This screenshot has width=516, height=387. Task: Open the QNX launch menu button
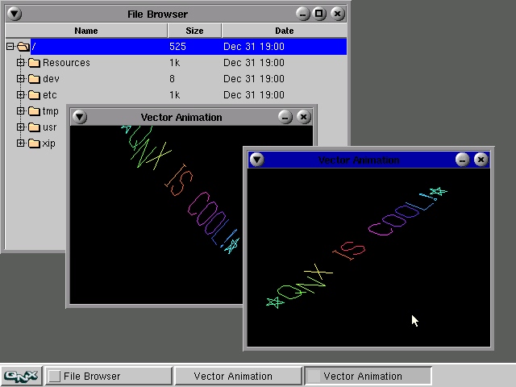tap(21, 376)
